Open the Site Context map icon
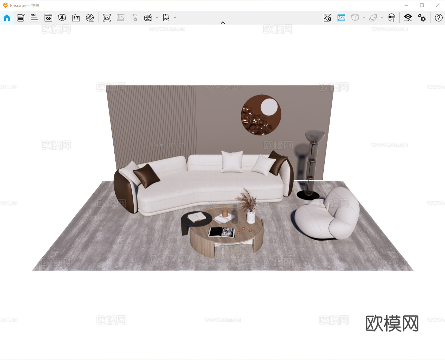445x360 pixels. coord(62,18)
